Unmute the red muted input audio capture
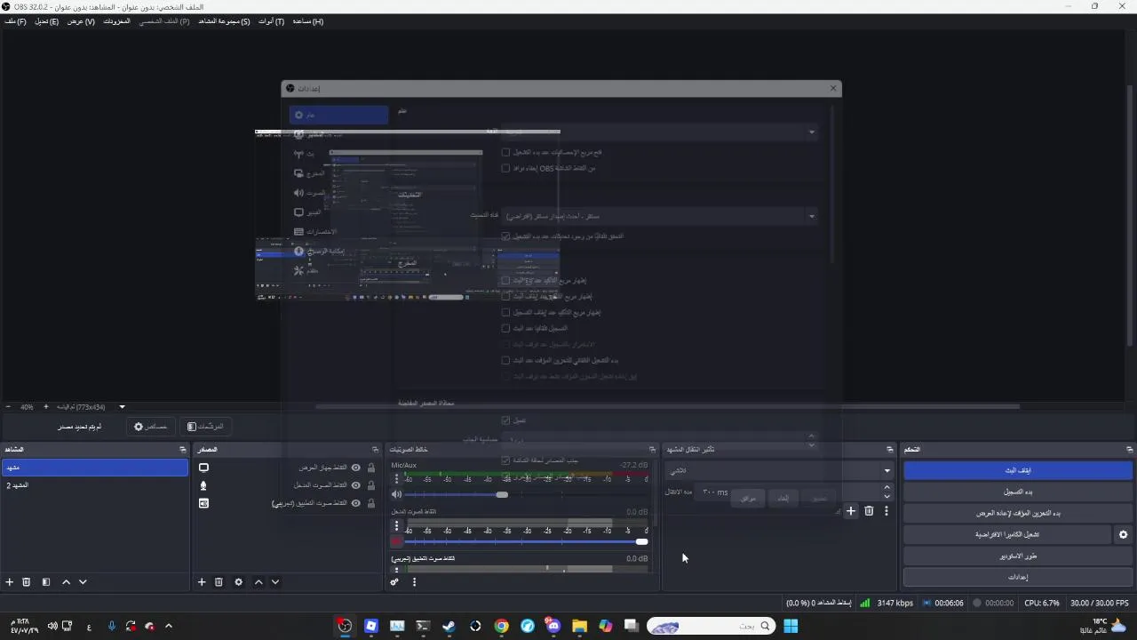Image resolution: width=1137 pixels, height=640 pixels. tap(397, 541)
